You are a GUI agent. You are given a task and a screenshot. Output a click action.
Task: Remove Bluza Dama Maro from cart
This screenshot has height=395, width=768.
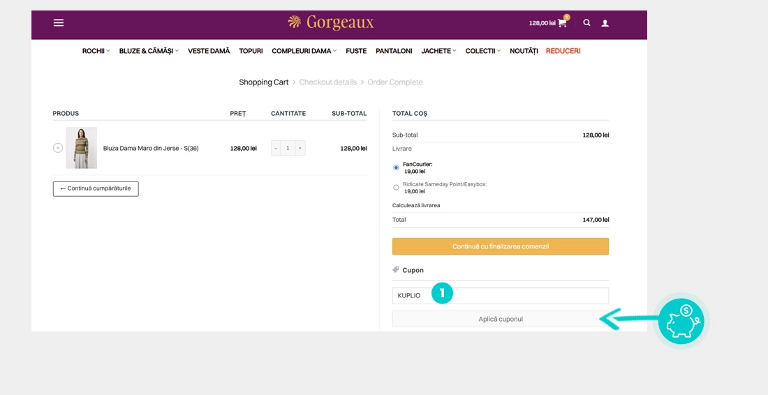[x=58, y=148]
